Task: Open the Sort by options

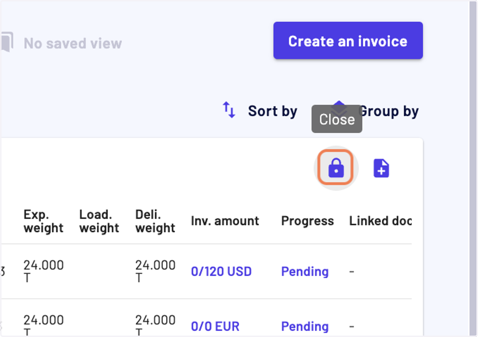Action: tap(272, 111)
